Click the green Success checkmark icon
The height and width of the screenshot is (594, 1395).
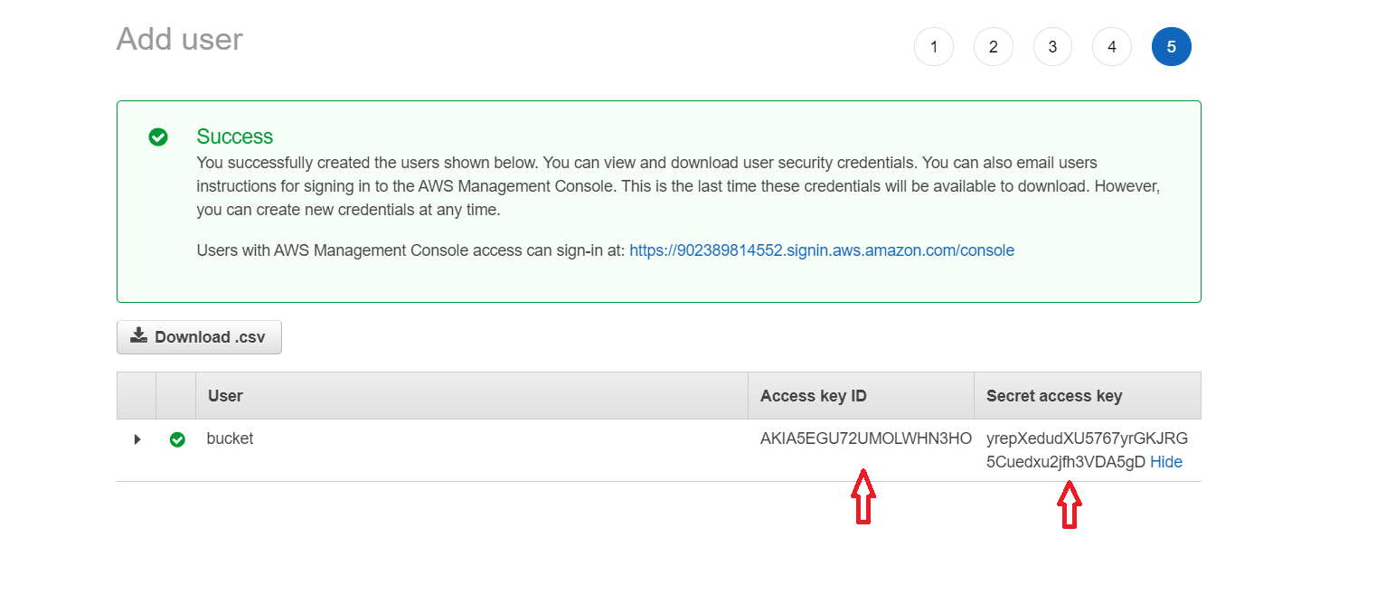tap(158, 137)
